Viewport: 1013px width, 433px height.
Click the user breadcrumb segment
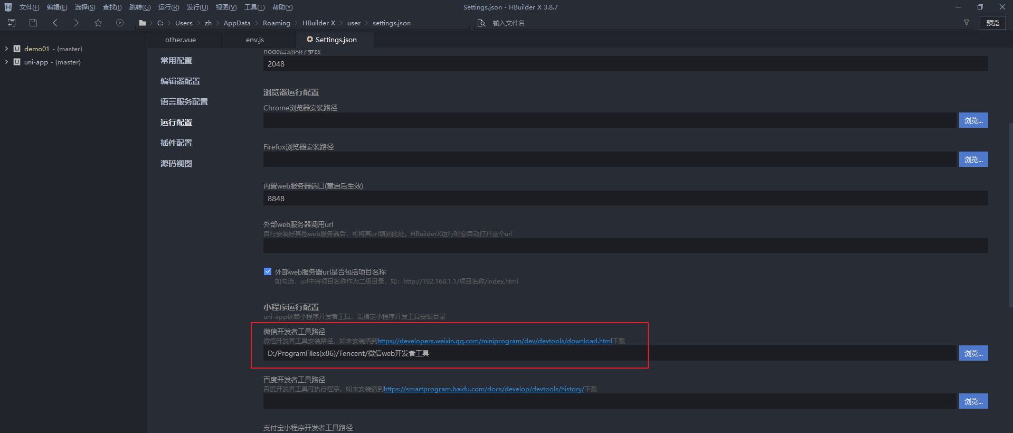pyautogui.click(x=354, y=23)
